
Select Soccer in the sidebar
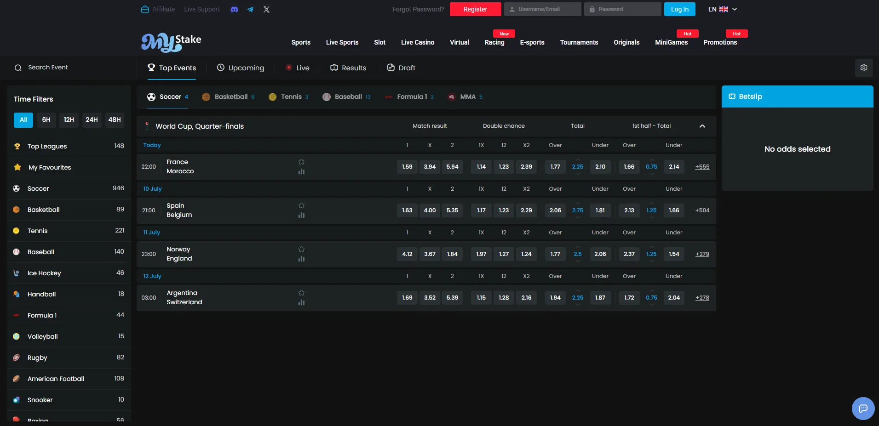[x=69, y=188]
